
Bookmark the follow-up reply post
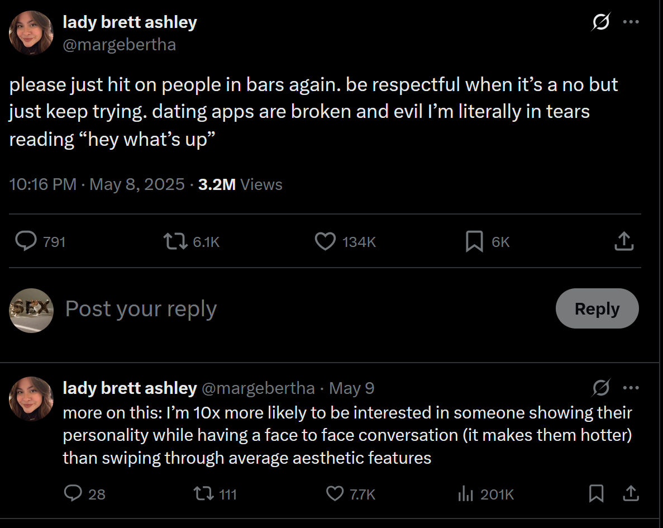click(x=597, y=493)
